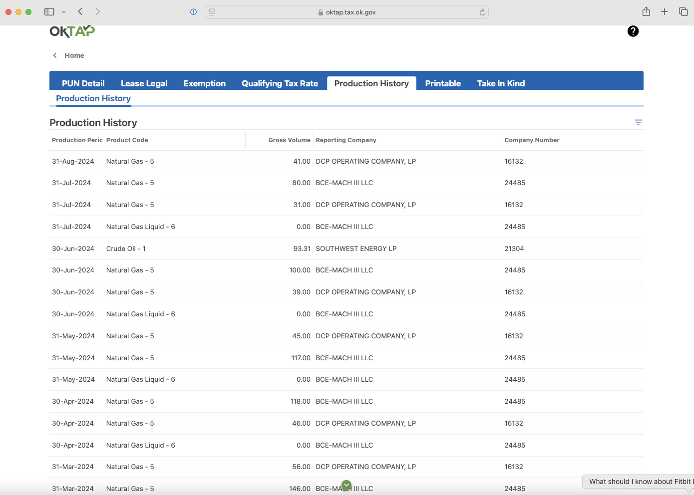Show the tab overview icon

click(x=683, y=11)
